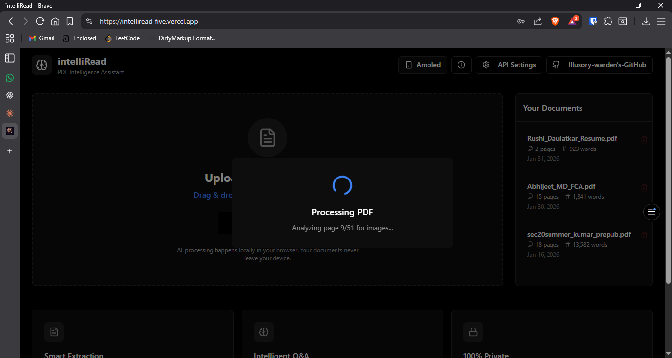672x358 pixels.
Task: Open ChatGPT from the sidebar panel
Action: click(10, 95)
